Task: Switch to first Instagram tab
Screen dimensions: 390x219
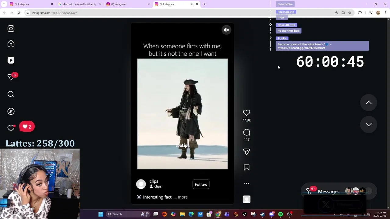Action: 30,4
